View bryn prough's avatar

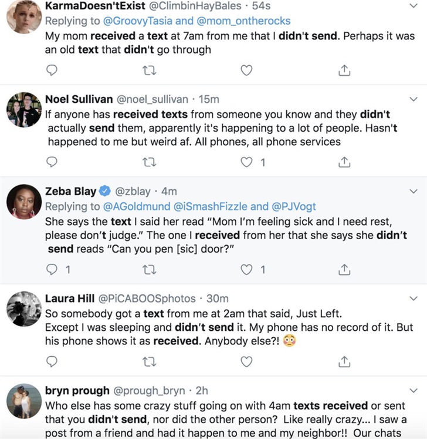tap(23, 404)
